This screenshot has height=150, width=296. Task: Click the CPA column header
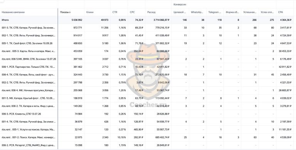tap(281, 12)
